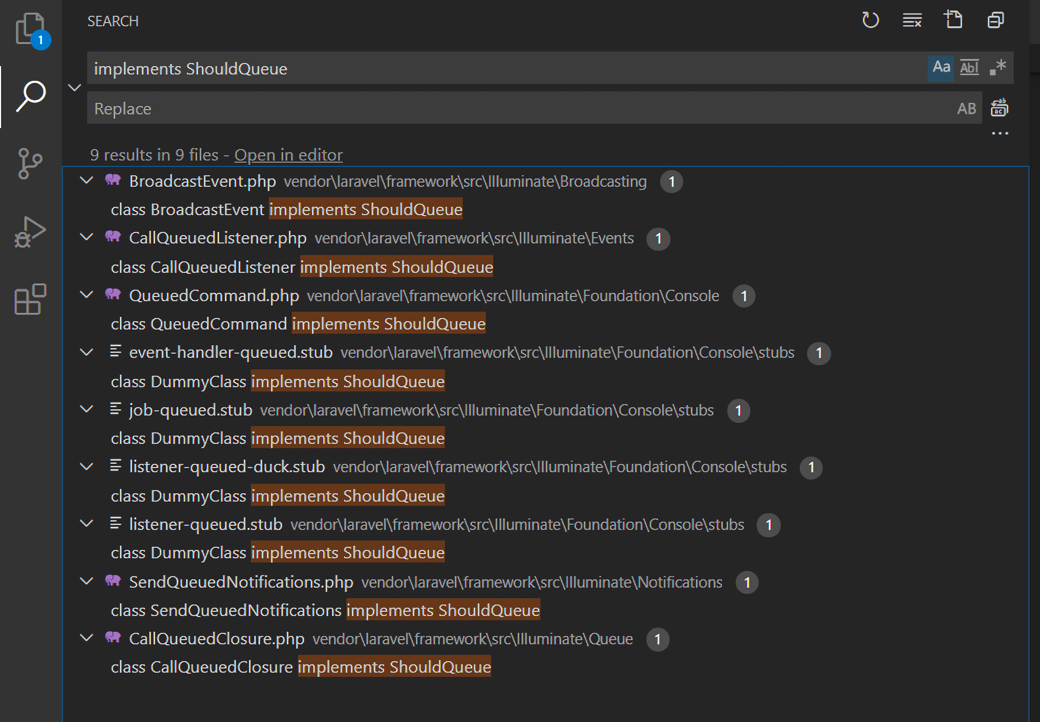Image resolution: width=1040 pixels, height=722 pixels.
Task: Click text file icon beside event-handler-queued.stub
Action: tap(115, 351)
